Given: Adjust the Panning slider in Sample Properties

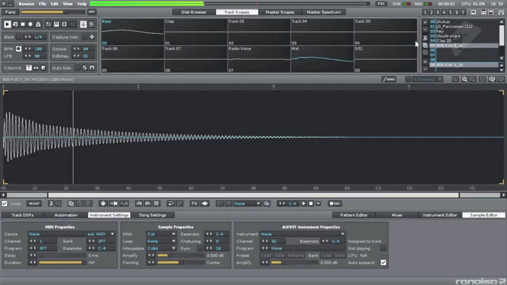Looking at the screenshot, I should click(x=180, y=262).
